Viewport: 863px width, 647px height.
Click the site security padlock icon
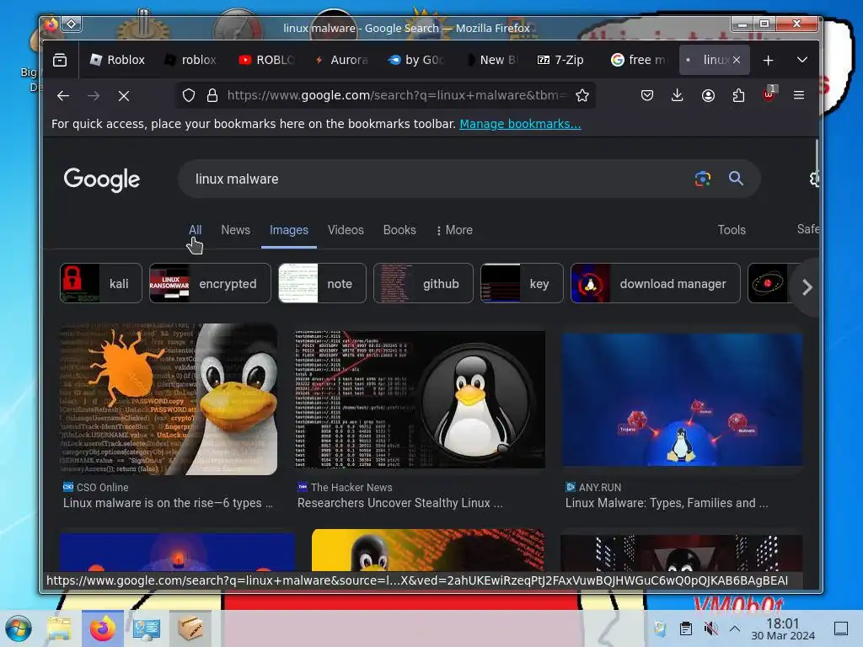(x=212, y=96)
